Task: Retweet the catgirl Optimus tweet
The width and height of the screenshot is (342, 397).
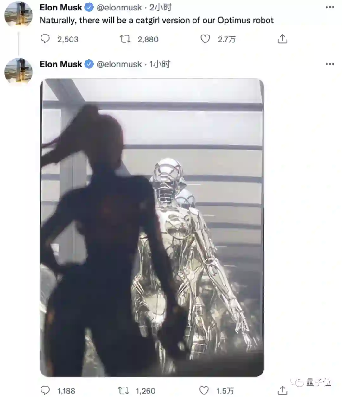Action: click(125, 39)
